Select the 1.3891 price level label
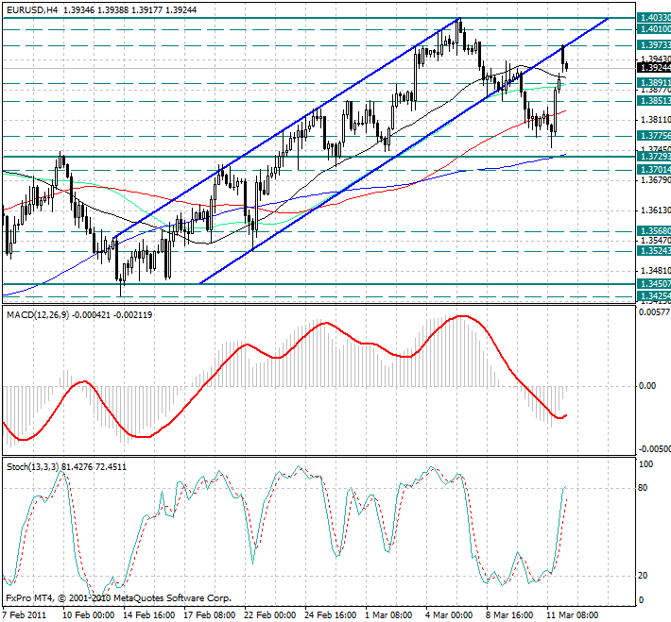 pos(654,82)
